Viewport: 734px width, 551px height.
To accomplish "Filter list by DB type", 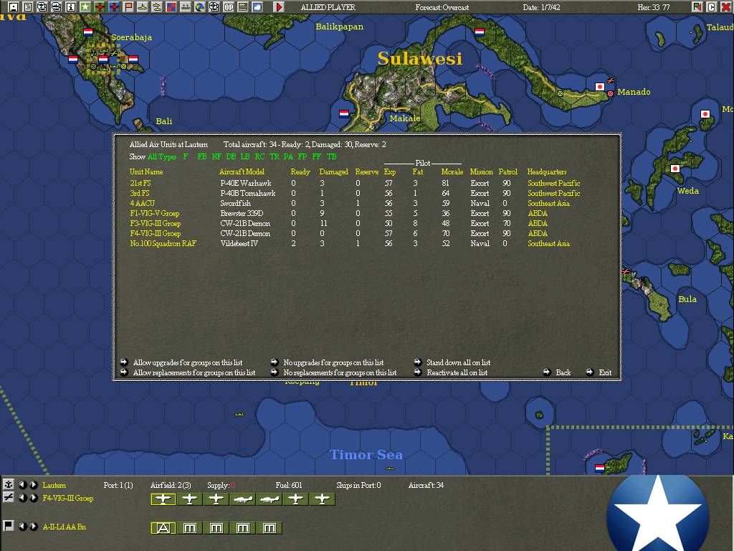I will tap(231, 156).
